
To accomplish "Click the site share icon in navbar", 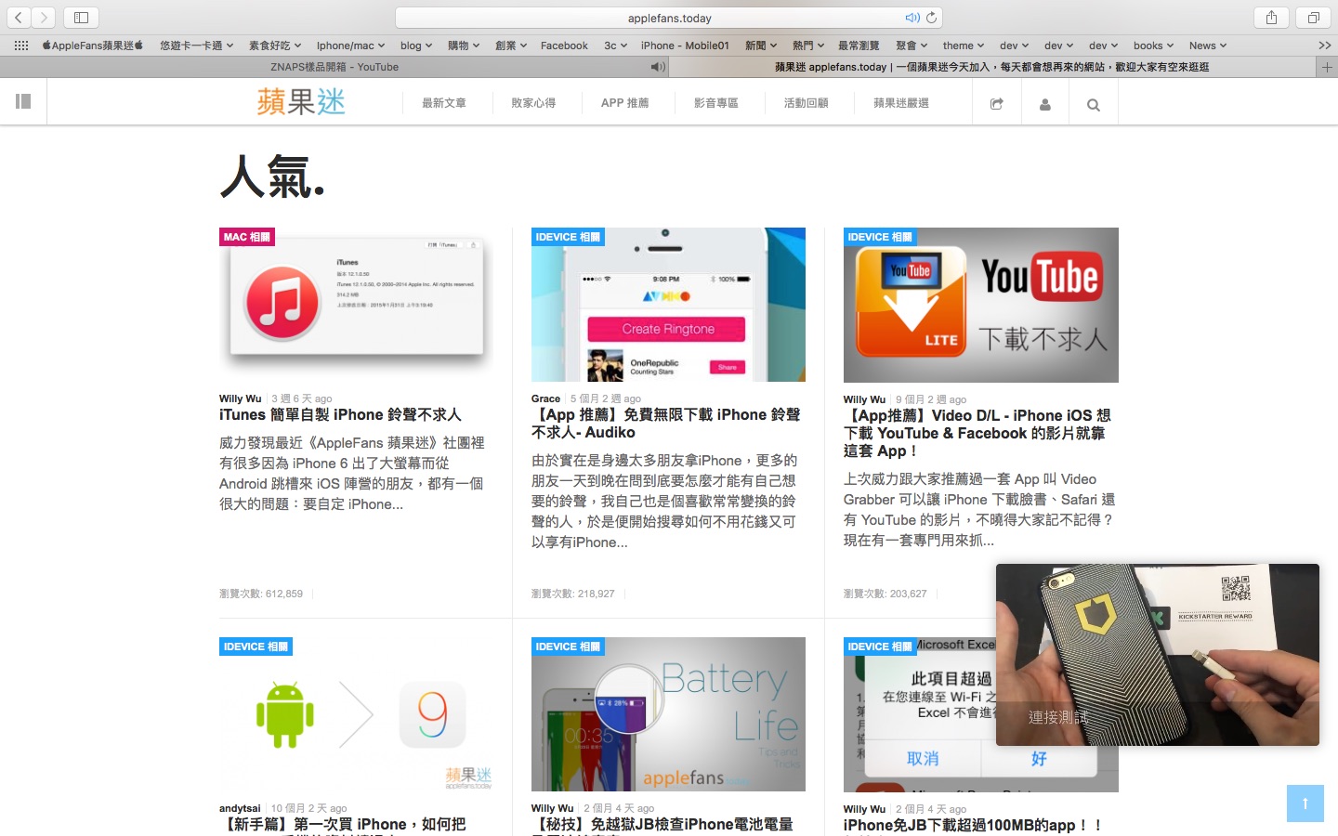I will tap(996, 104).
